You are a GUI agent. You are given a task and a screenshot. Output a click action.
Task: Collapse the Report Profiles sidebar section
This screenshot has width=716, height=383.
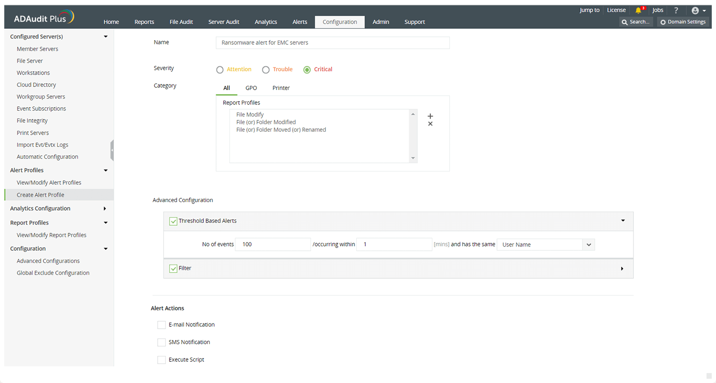pyautogui.click(x=106, y=223)
